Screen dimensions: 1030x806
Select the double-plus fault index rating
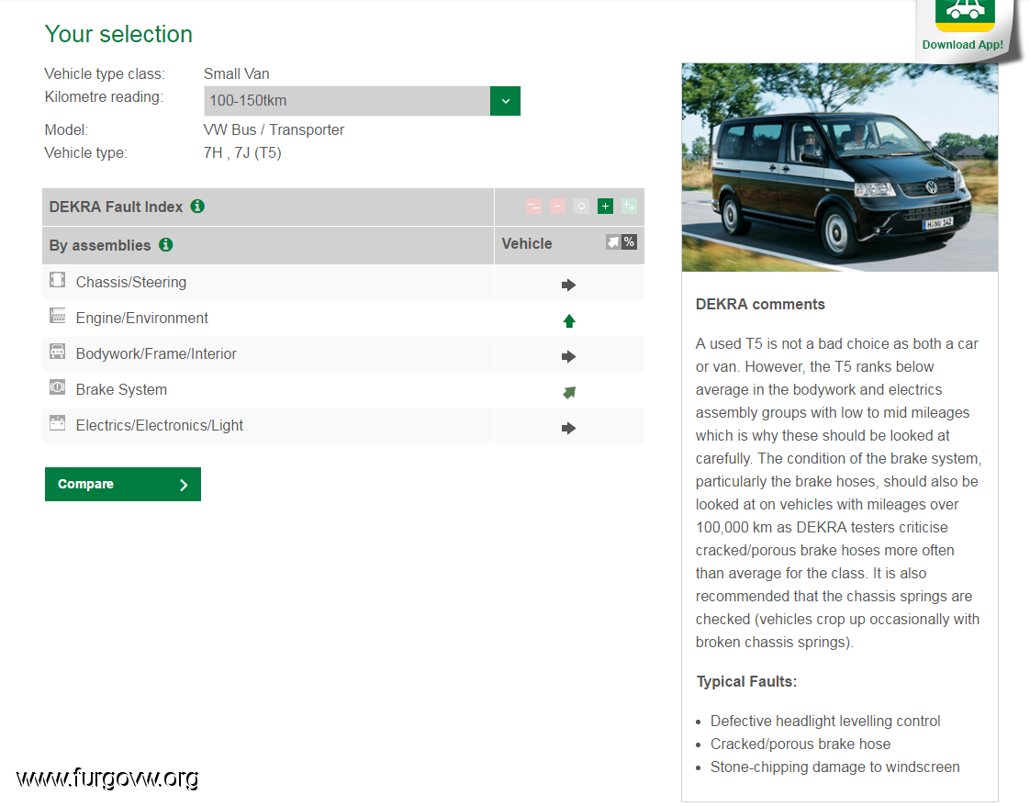tap(629, 207)
